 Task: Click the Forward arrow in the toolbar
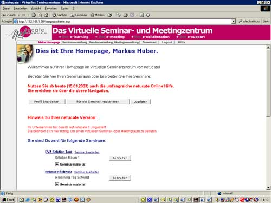coord(23,15)
